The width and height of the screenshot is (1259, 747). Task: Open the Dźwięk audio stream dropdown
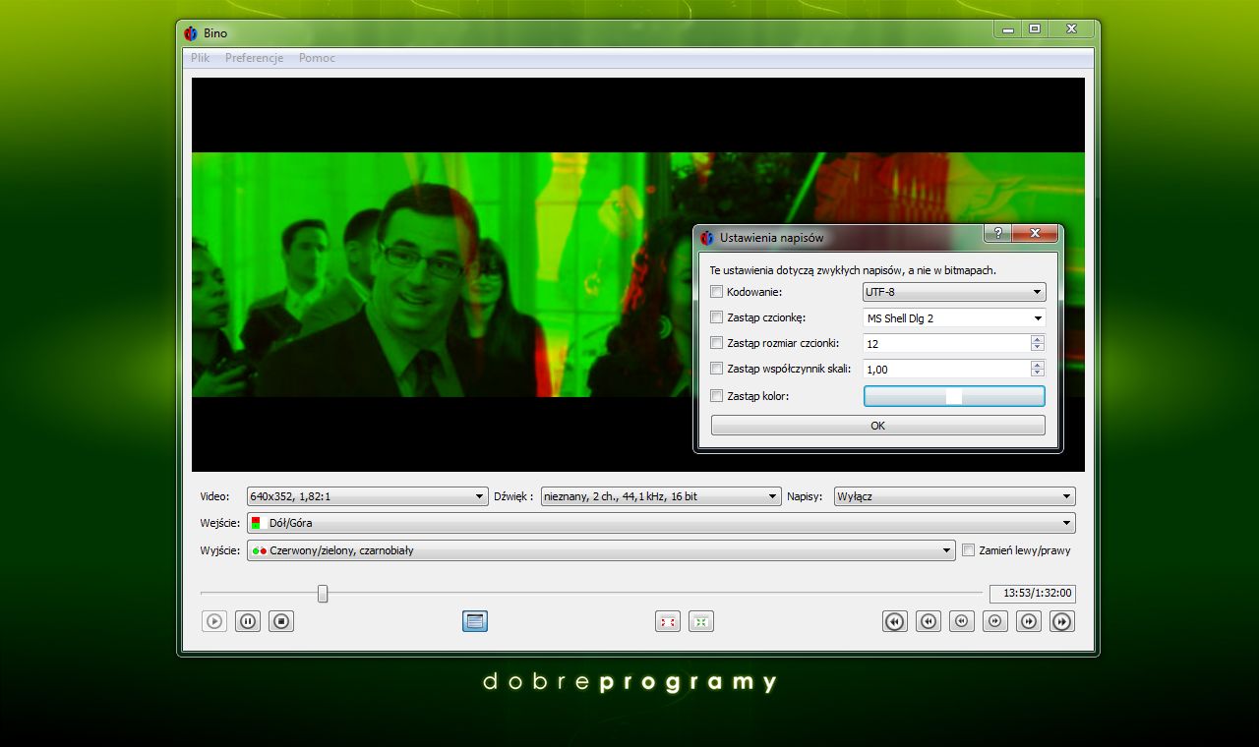click(x=661, y=496)
